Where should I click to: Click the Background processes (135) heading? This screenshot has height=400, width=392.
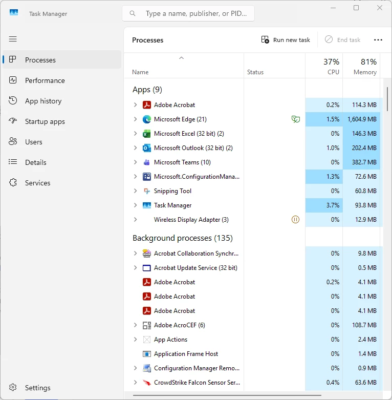tap(183, 238)
